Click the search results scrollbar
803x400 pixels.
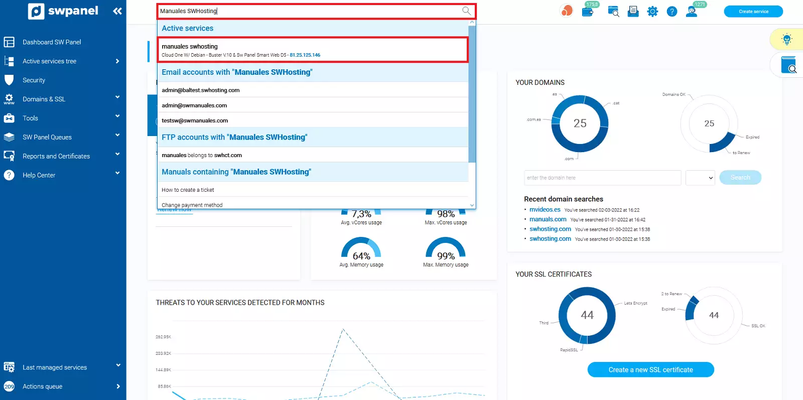coord(472,95)
